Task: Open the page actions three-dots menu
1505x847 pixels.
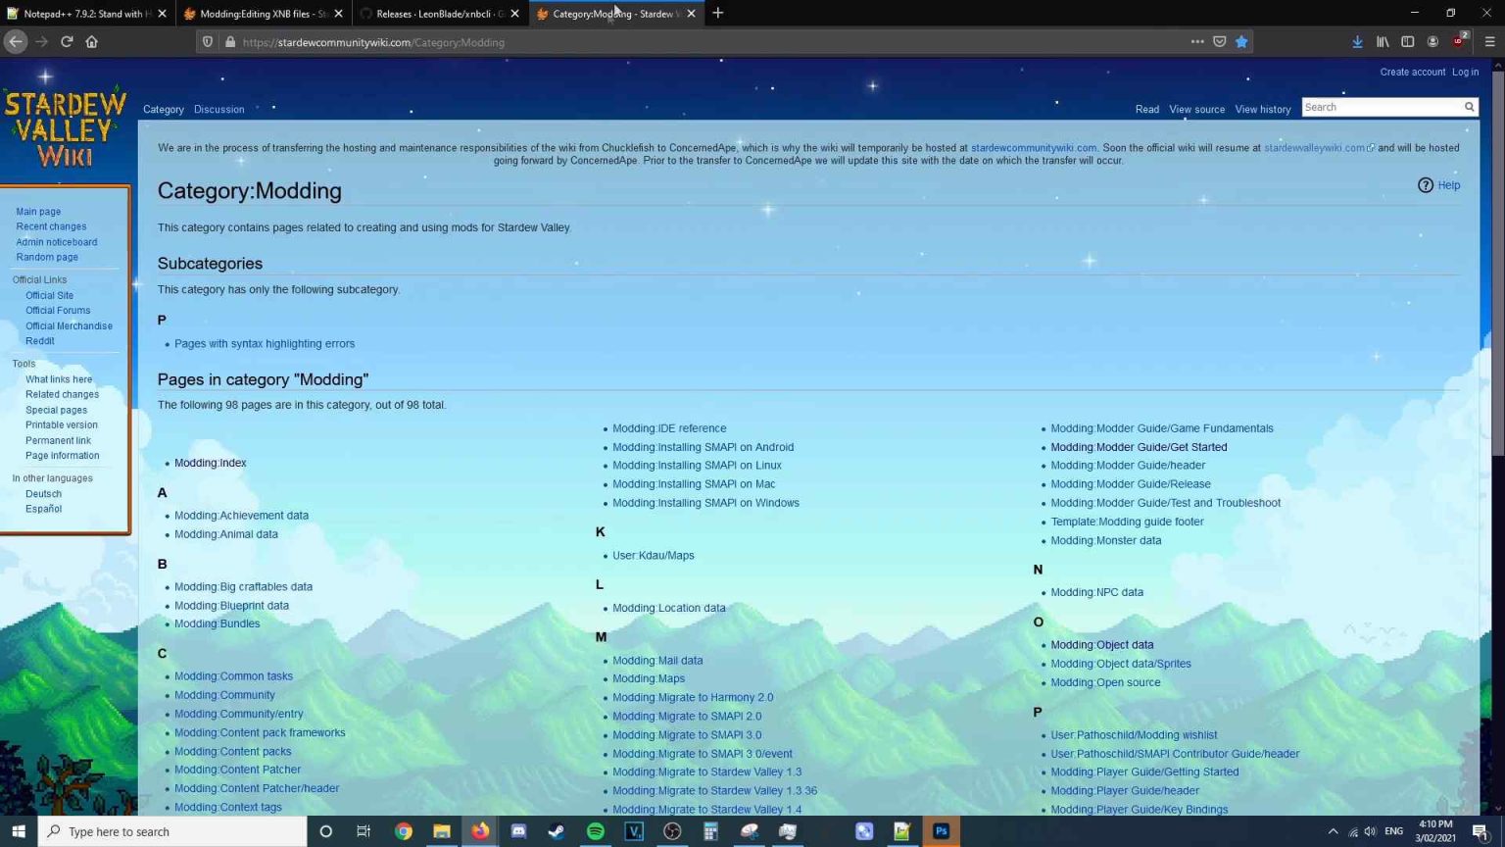Action: [x=1197, y=42]
